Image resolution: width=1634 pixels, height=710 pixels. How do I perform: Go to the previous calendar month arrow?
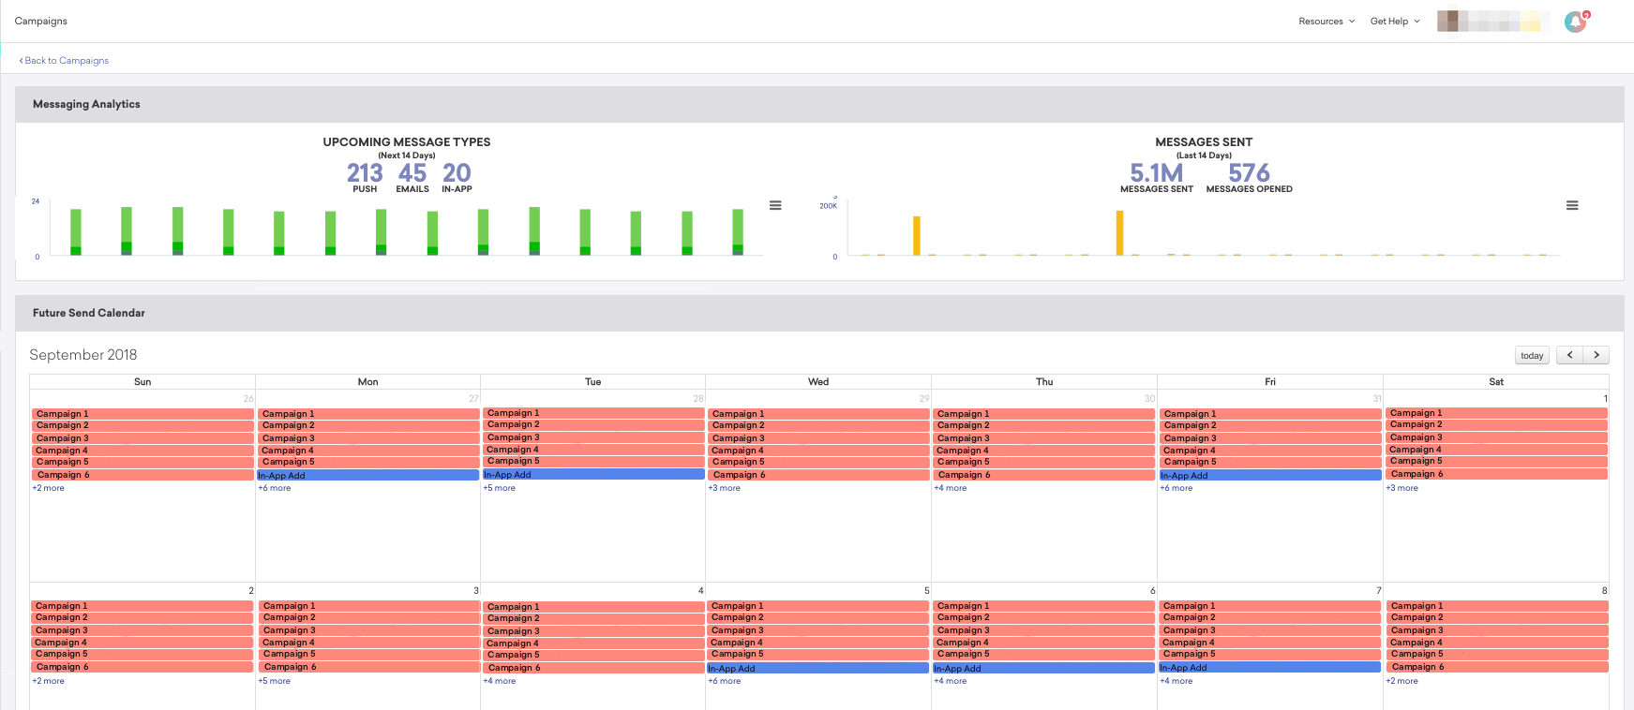(x=1570, y=355)
